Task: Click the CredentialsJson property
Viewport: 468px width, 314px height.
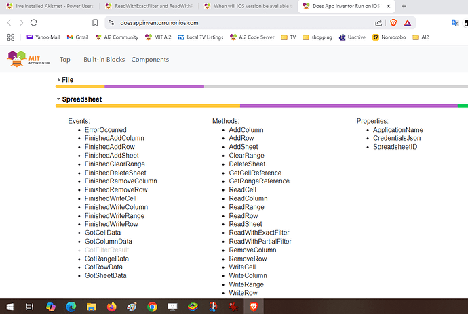Action: pos(397,138)
